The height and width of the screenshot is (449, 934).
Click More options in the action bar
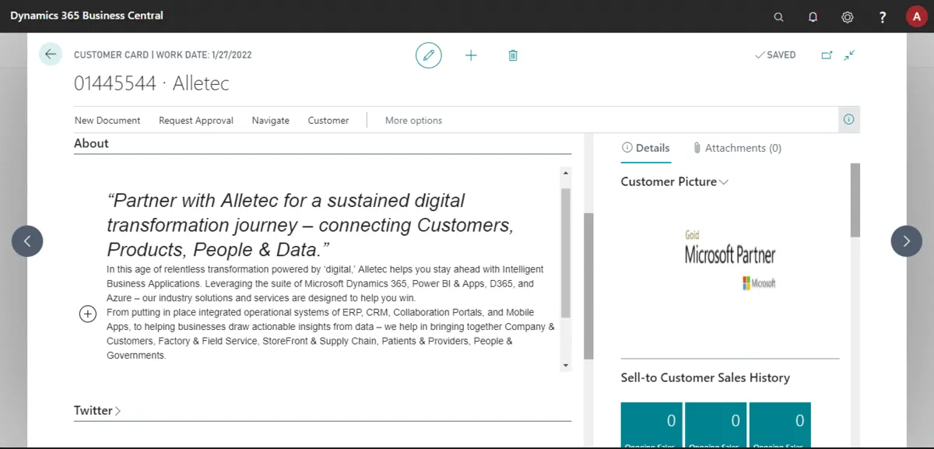click(x=413, y=121)
